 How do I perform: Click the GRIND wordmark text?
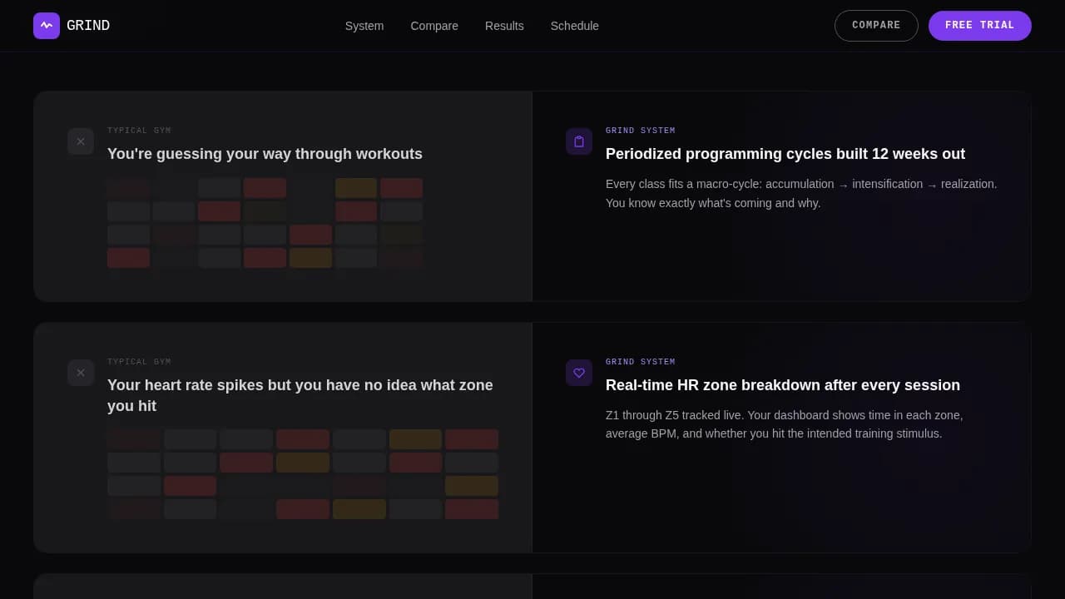click(87, 25)
